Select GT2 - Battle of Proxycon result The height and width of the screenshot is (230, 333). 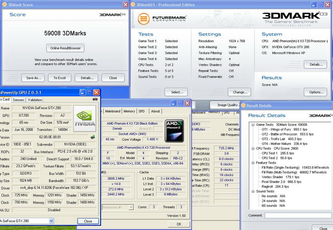[288, 134]
